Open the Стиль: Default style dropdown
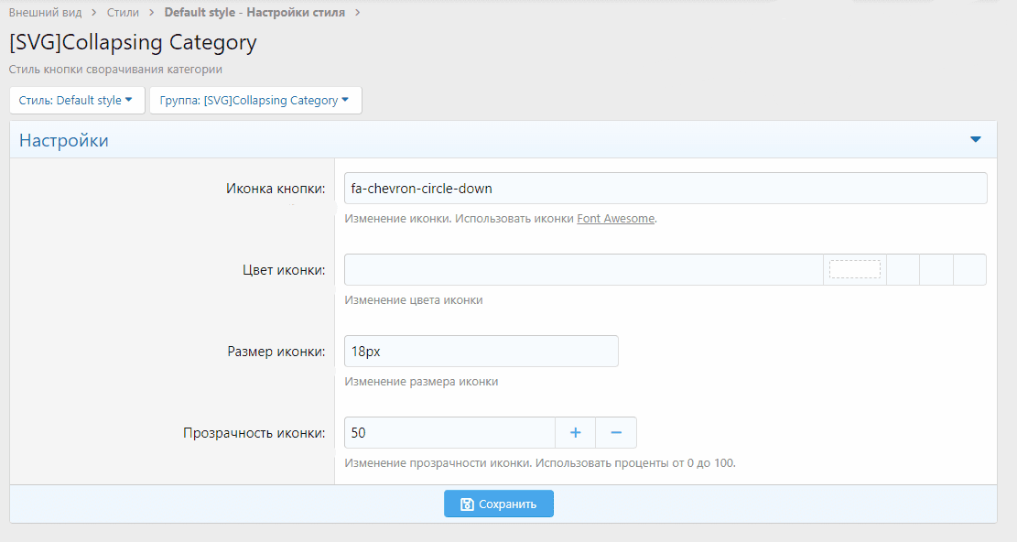Viewport: 1017px width, 542px height. [77, 101]
